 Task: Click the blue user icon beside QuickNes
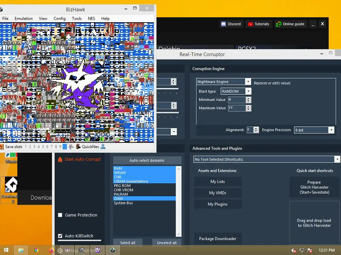103,147
